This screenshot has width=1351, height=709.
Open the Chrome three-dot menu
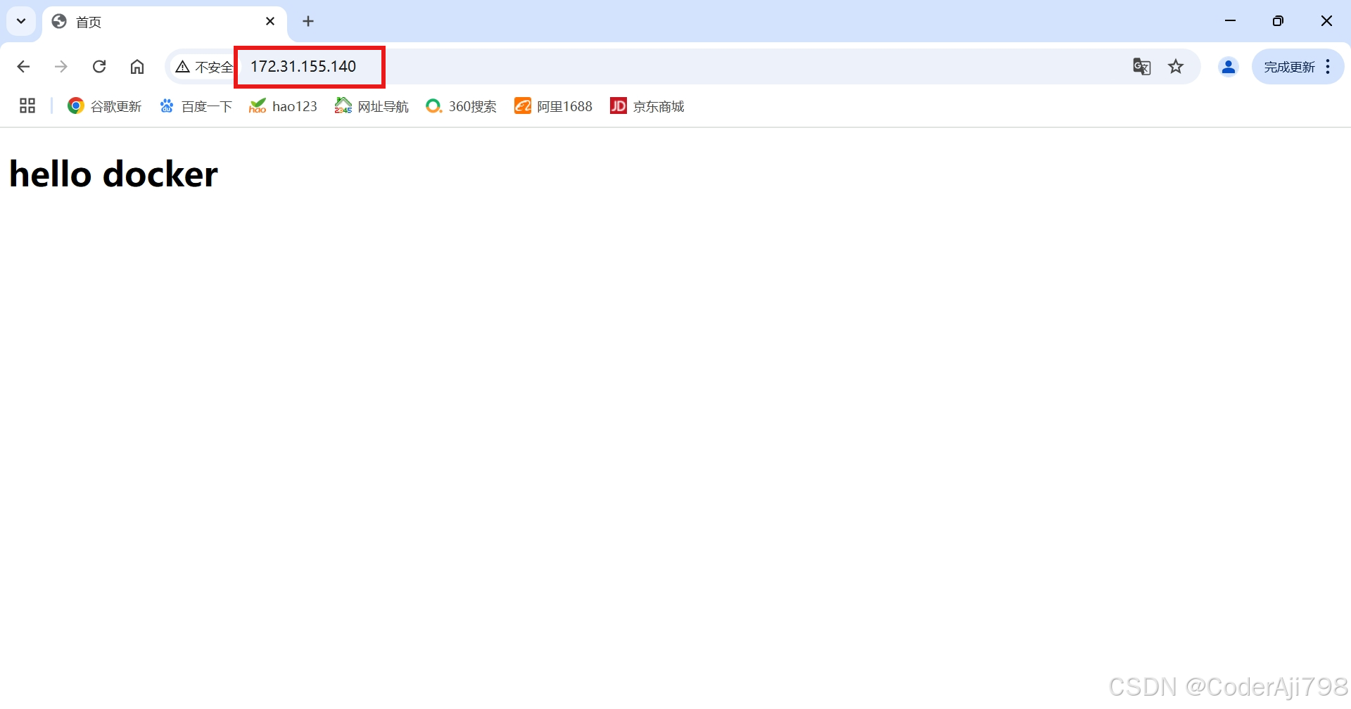pos(1328,67)
